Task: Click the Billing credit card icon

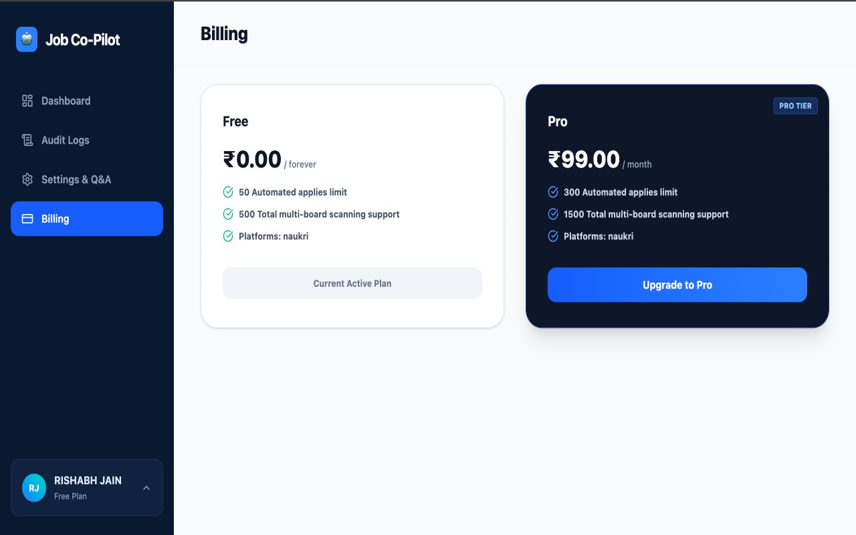Action: tap(27, 219)
